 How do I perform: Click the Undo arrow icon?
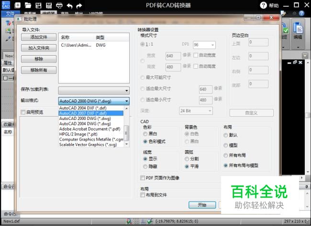pos(69,6)
